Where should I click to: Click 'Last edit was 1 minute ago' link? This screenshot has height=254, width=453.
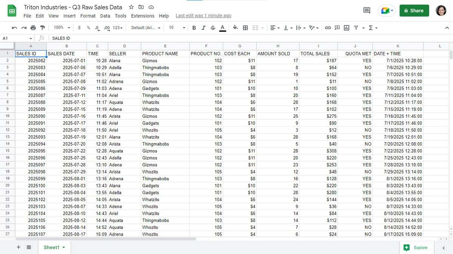tap(203, 16)
